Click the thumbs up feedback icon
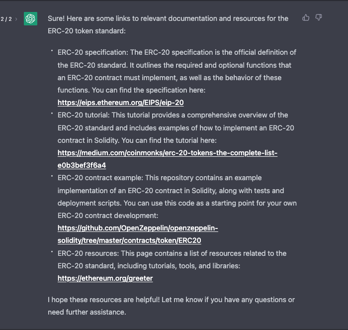Image resolution: width=348 pixels, height=330 pixels. pos(306,17)
